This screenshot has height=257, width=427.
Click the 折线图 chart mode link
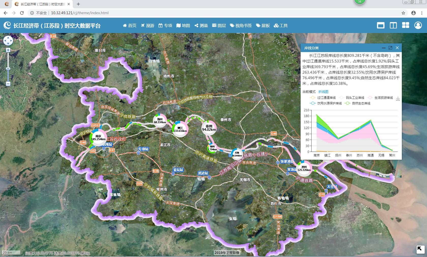click(323, 92)
